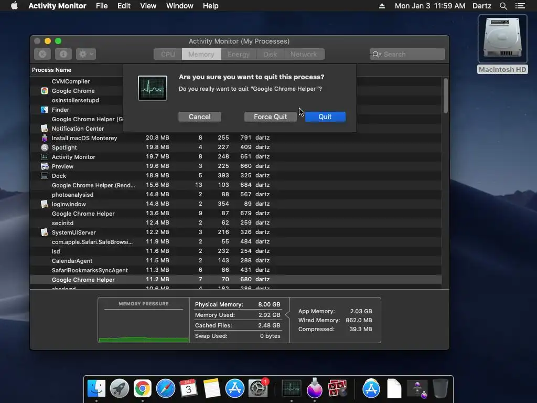
Task: Open Safari from the Dock
Action: (165, 389)
